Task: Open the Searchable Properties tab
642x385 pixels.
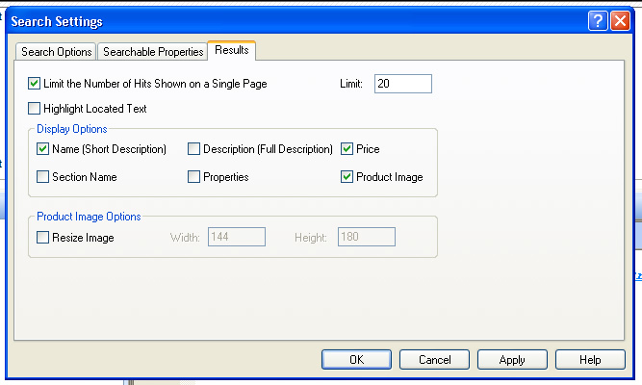Action: click(153, 52)
